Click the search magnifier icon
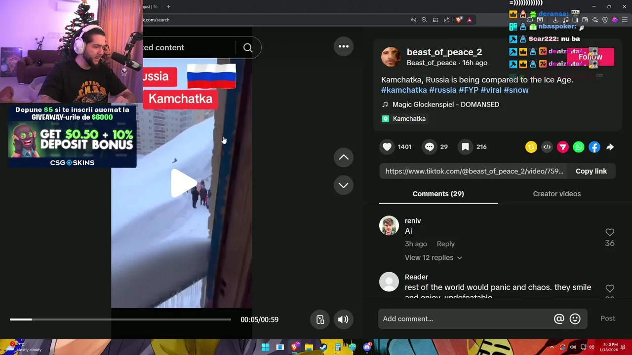The width and height of the screenshot is (632, 355). tap(248, 48)
